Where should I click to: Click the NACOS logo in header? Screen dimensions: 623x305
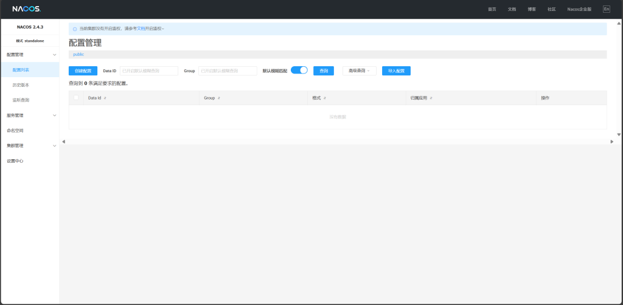[x=26, y=9]
